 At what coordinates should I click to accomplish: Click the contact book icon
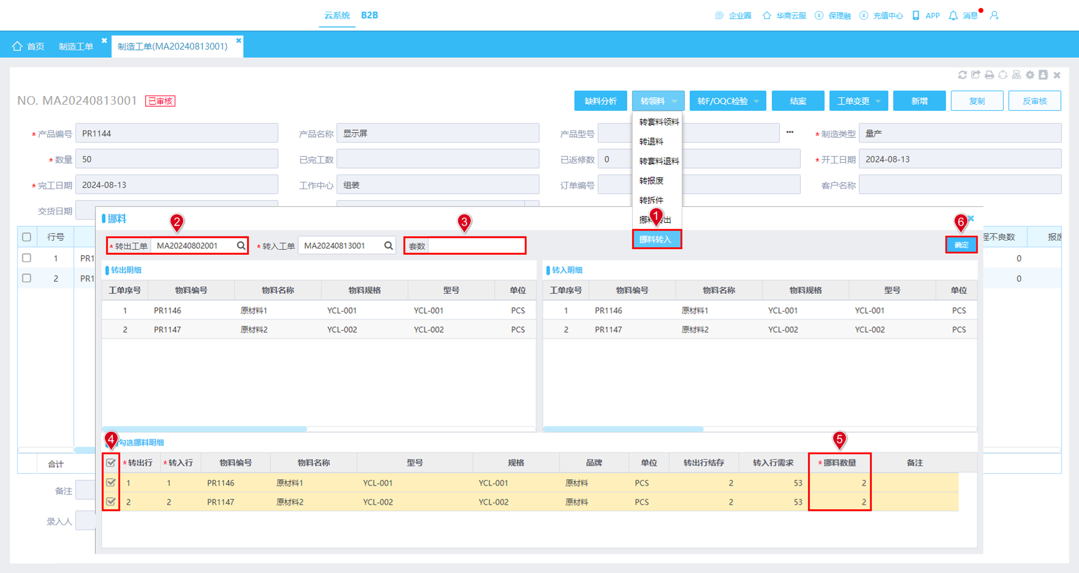[1043, 75]
